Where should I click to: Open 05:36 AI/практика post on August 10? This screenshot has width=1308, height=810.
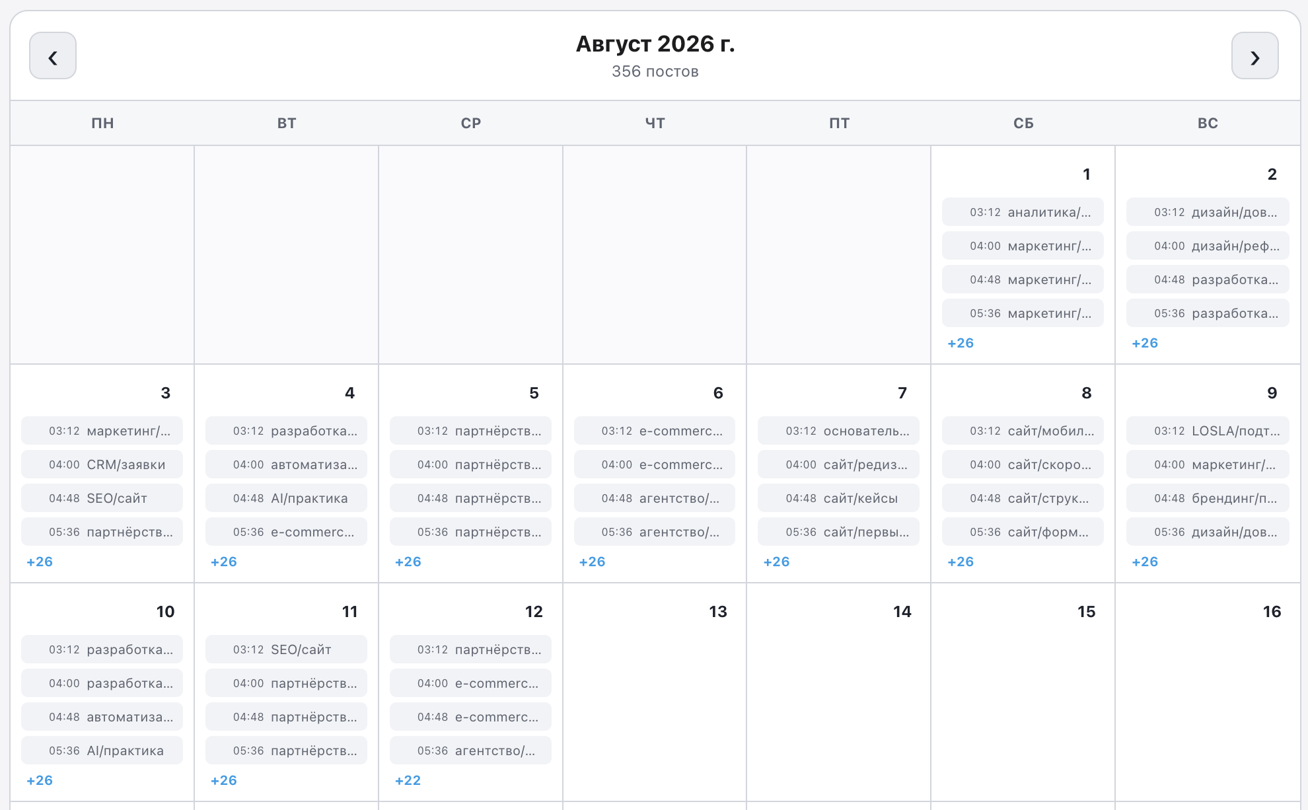tap(102, 751)
